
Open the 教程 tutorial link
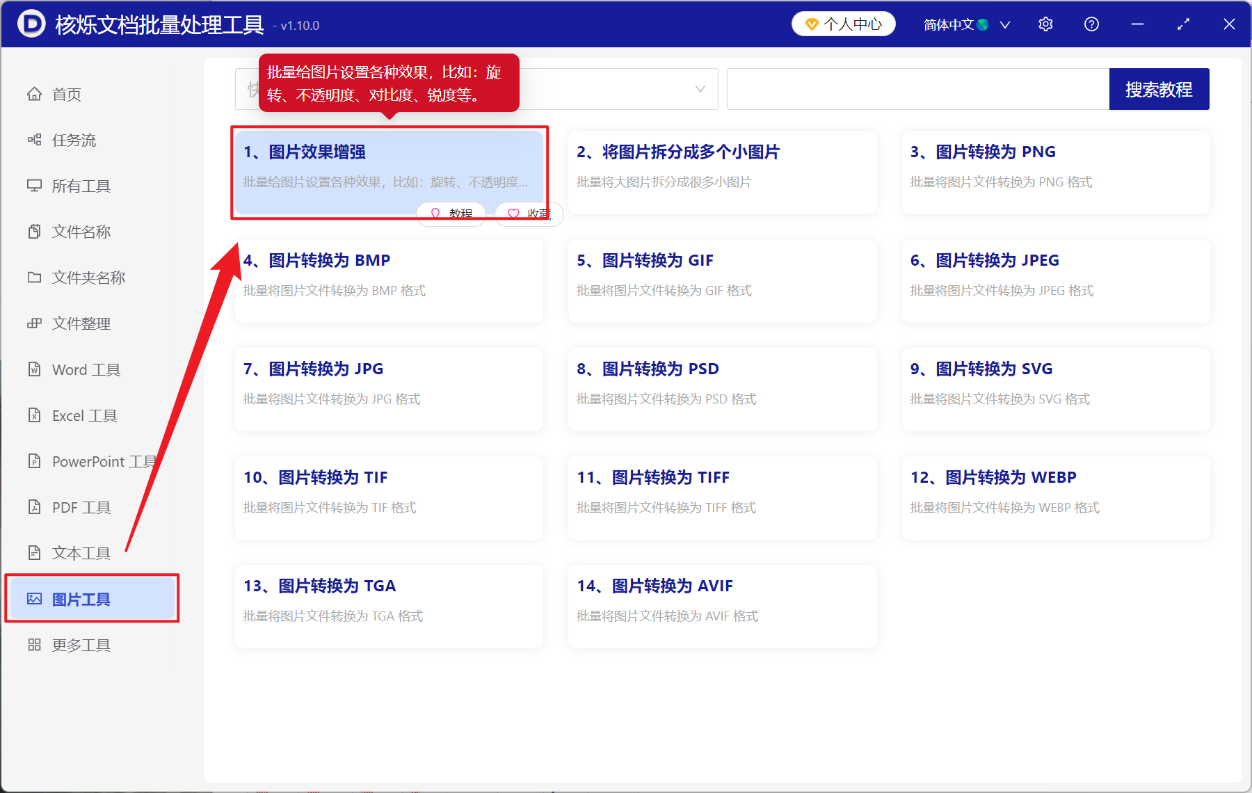451,214
